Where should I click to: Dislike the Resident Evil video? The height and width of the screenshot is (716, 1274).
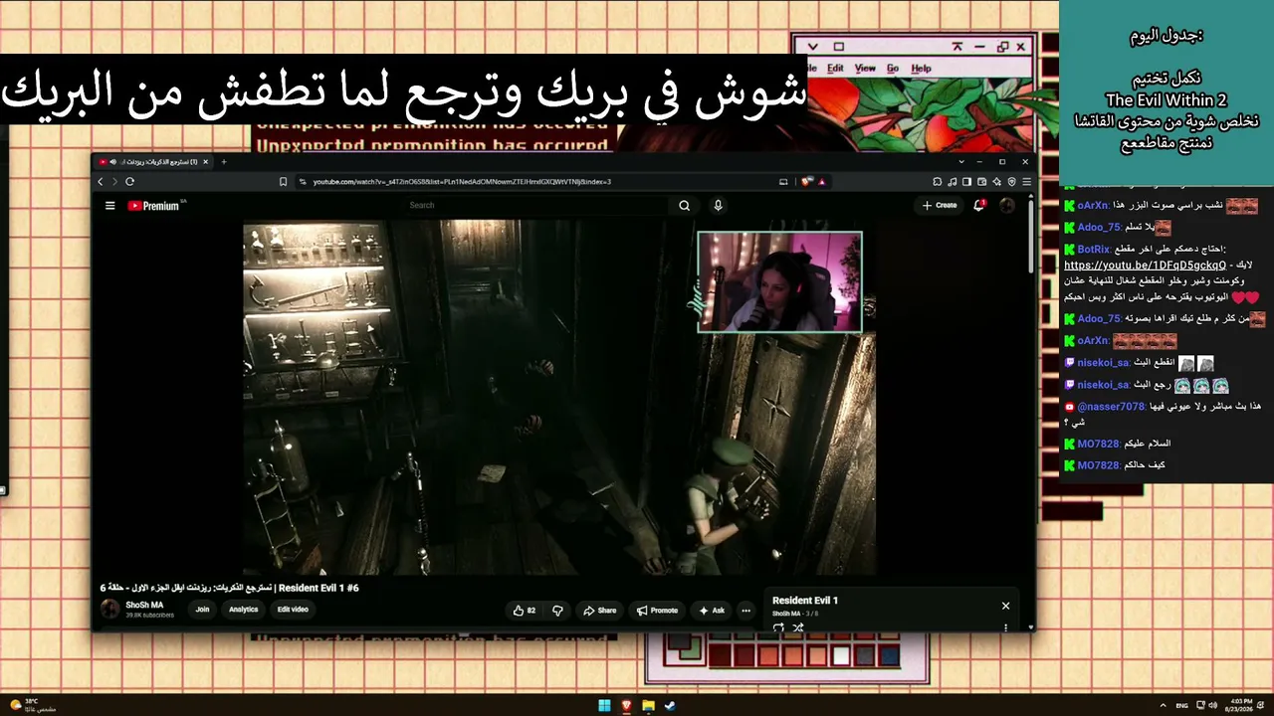[557, 611]
